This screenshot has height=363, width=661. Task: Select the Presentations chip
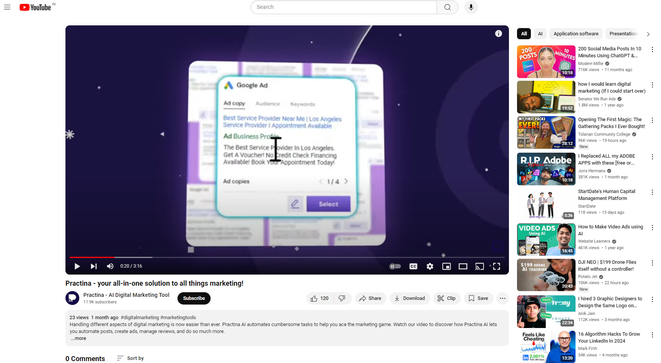coord(623,34)
